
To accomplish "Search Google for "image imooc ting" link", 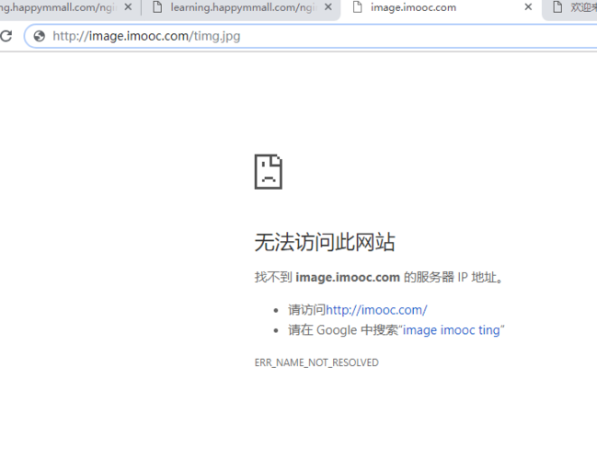I will click(451, 329).
